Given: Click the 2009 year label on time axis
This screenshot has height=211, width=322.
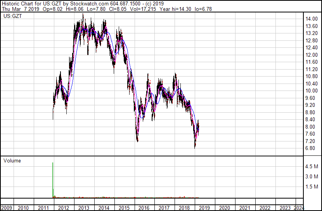Looking at the screenshot, I should pos(6,208).
